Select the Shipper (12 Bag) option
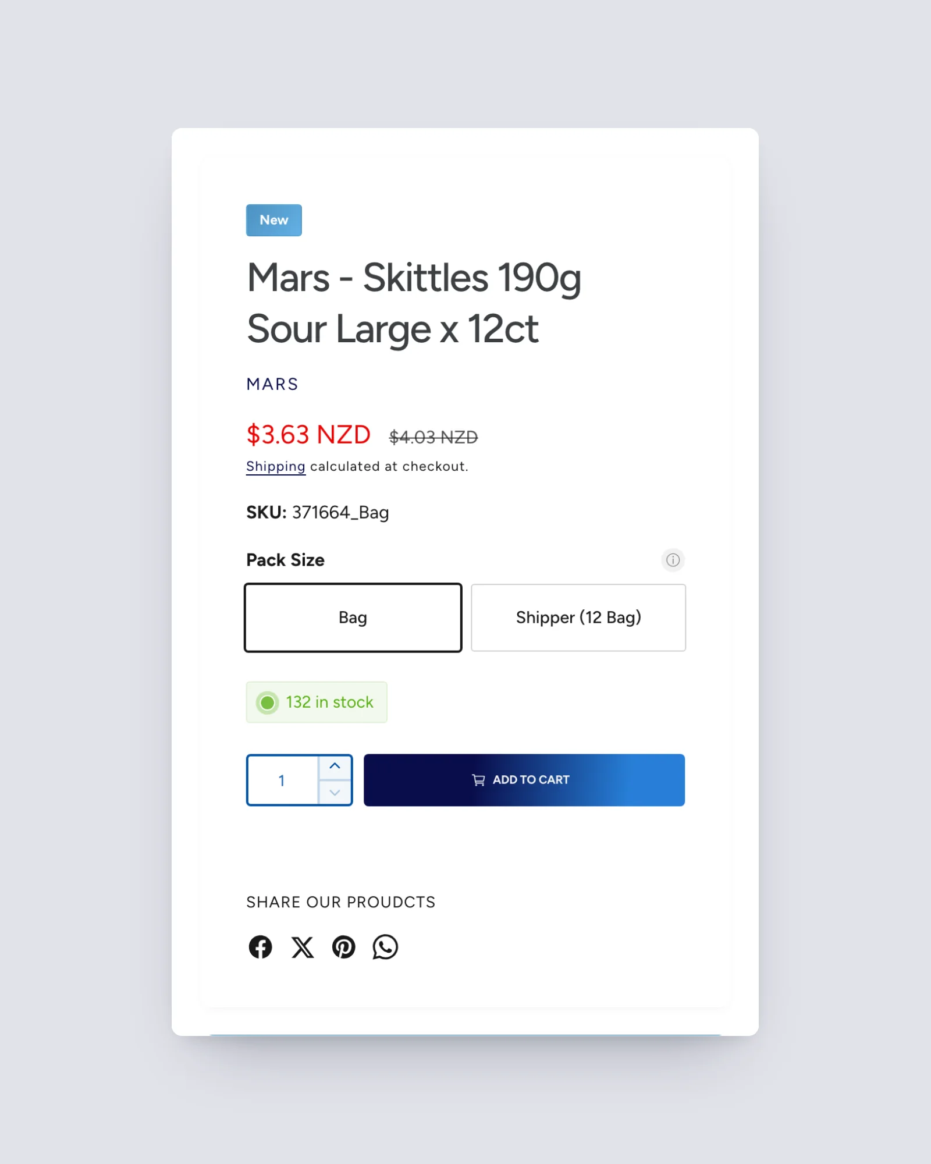Image resolution: width=931 pixels, height=1164 pixels. pyautogui.click(x=578, y=618)
